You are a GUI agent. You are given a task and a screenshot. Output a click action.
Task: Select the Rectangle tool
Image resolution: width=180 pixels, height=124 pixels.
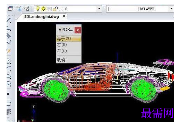point(9,104)
